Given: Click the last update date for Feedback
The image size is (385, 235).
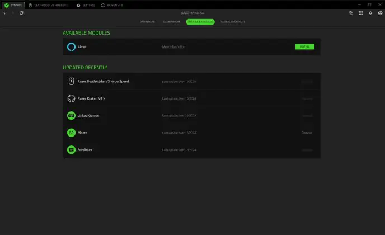Looking at the screenshot, I should 179,150.
